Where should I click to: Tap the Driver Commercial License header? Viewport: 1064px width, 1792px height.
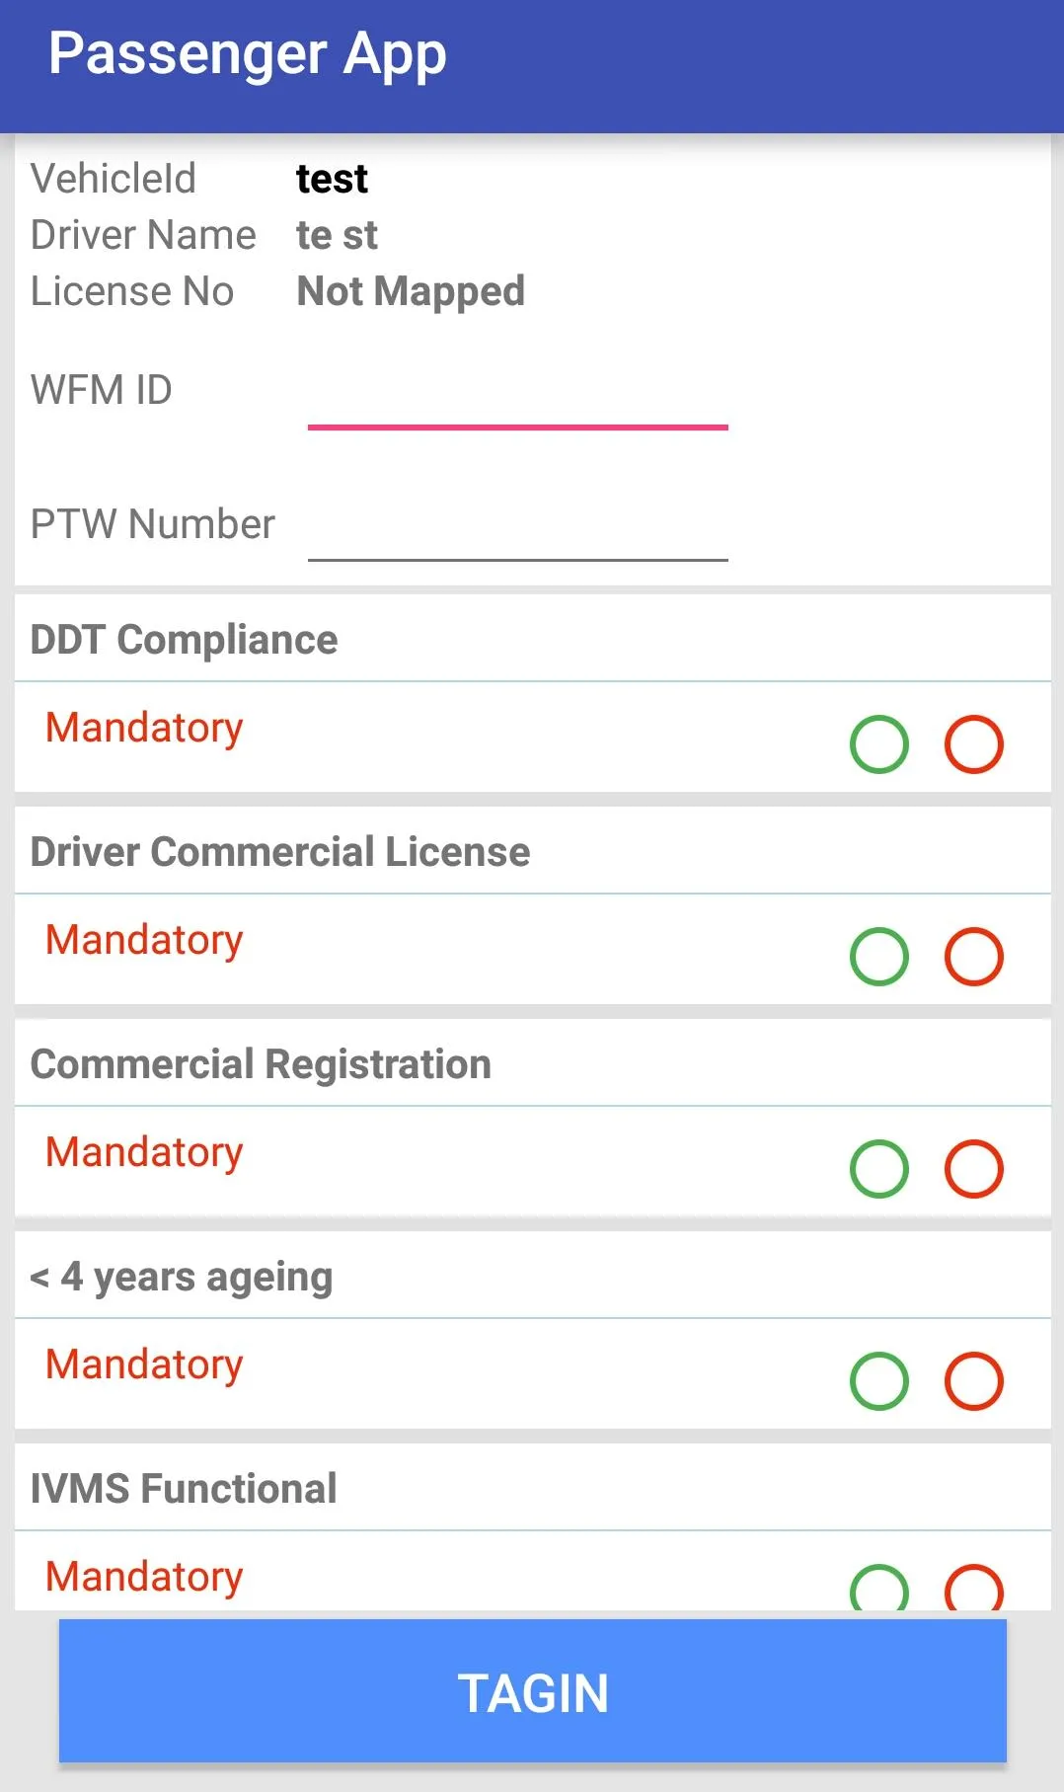pyautogui.click(x=280, y=852)
